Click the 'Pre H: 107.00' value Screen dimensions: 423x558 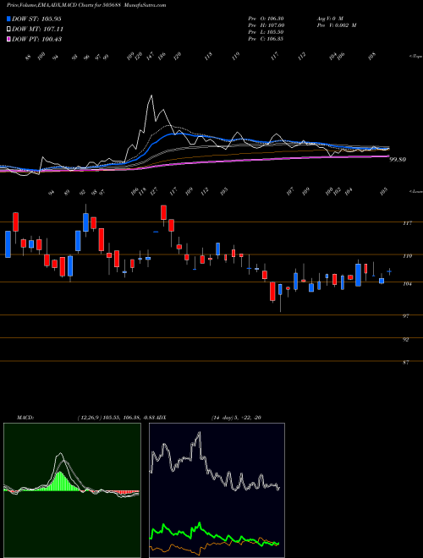(266, 25)
